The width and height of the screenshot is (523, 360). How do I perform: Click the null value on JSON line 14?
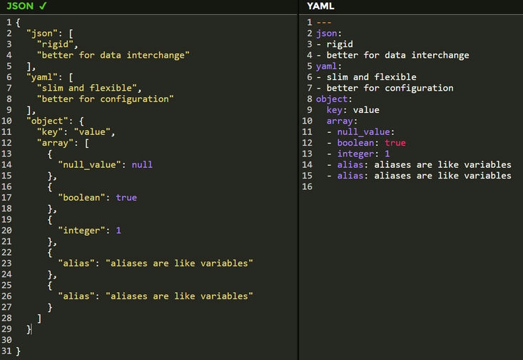click(x=142, y=164)
